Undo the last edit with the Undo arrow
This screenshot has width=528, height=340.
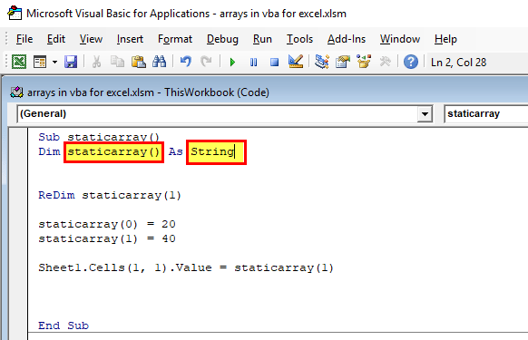click(x=185, y=62)
